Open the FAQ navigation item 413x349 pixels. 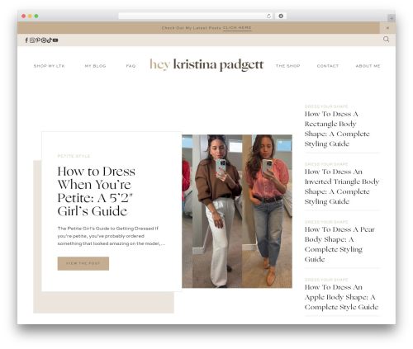pos(131,66)
